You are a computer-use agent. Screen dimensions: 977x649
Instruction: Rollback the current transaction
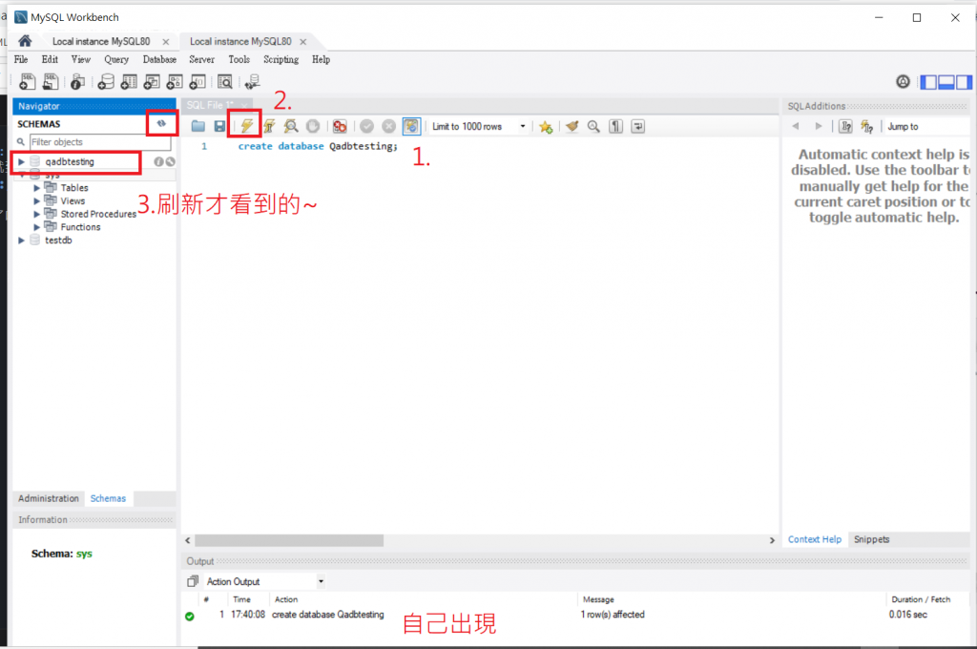(x=389, y=127)
